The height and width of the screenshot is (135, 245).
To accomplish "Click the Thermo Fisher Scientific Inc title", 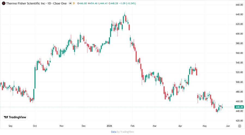I will pos(26,3).
